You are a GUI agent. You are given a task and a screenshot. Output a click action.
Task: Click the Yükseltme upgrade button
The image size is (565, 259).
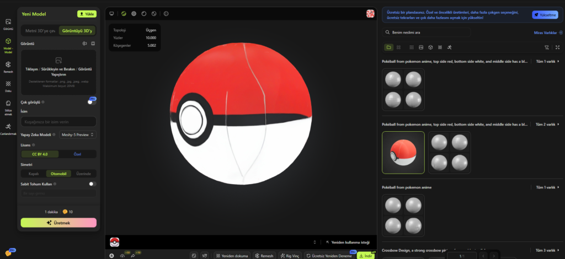point(545,15)
